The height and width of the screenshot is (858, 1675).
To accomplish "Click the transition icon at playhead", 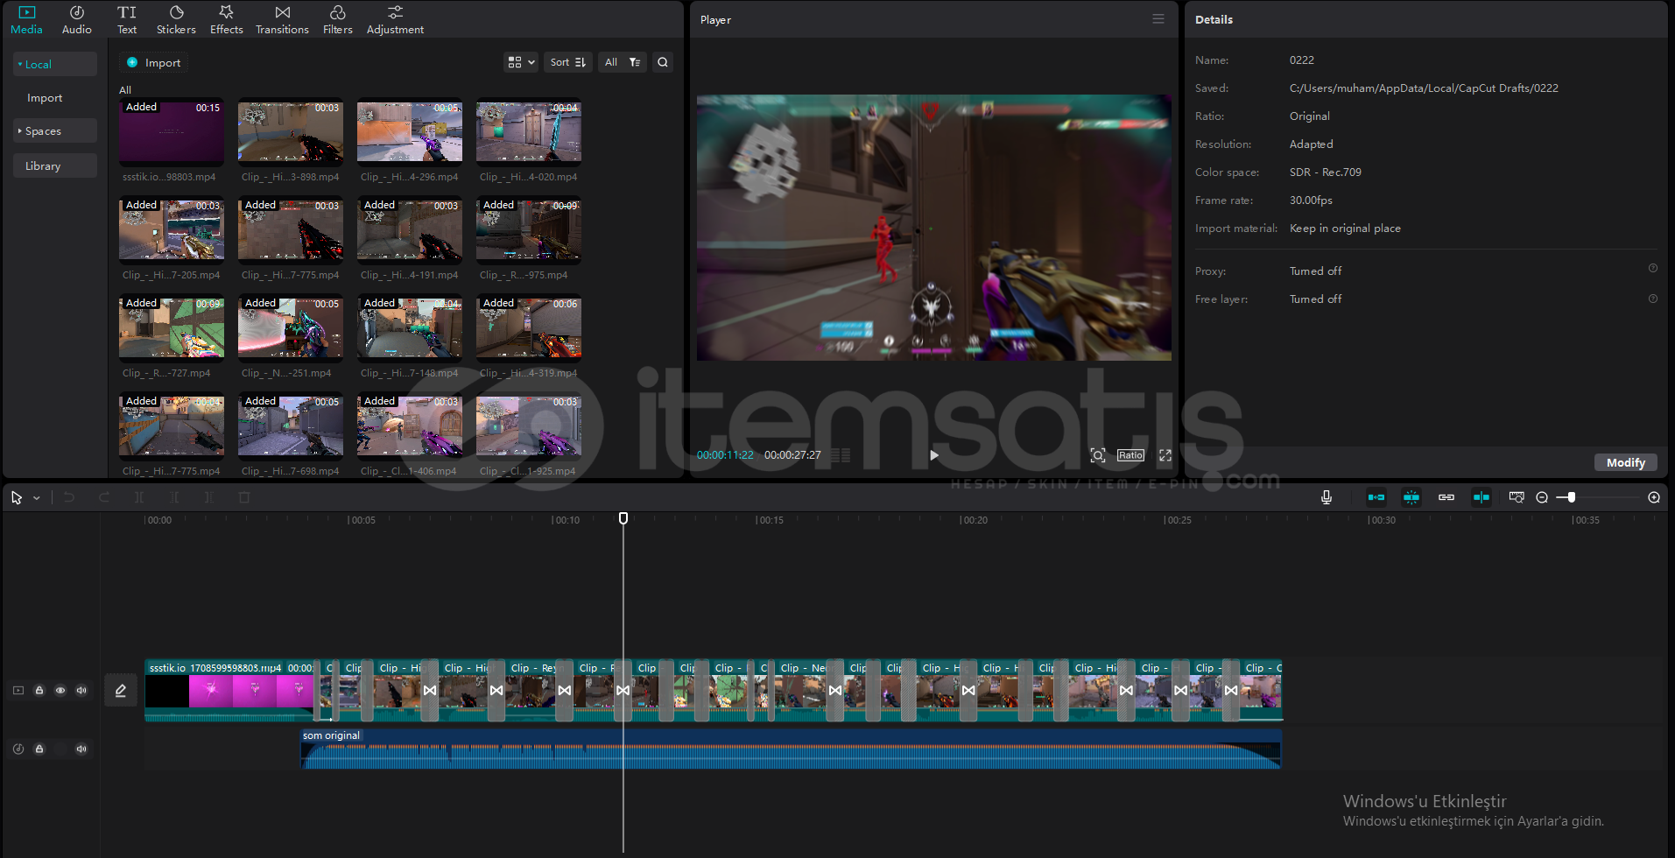I will click(x=623, y=690).
